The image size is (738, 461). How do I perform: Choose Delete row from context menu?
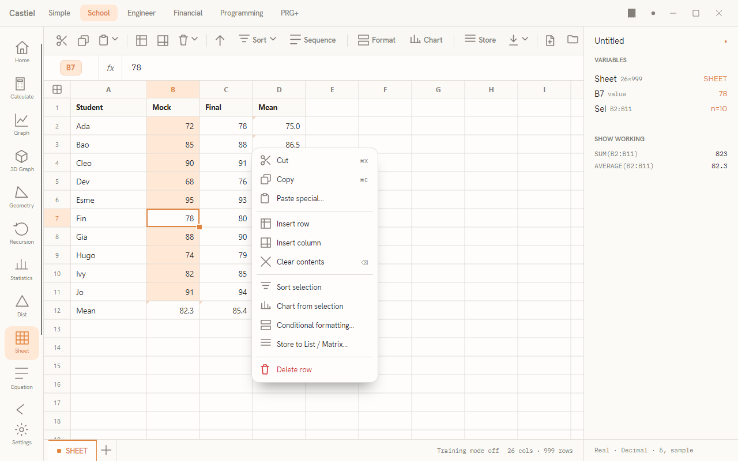pos(315,370)
